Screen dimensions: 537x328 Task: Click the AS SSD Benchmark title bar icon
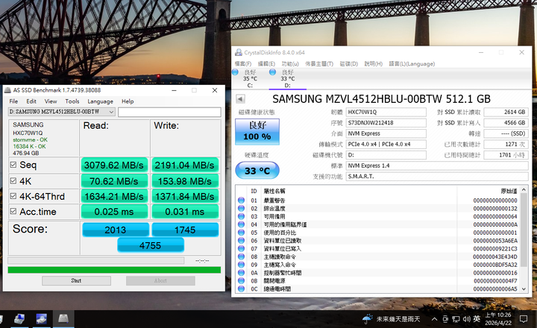click(x=7, y=90)
